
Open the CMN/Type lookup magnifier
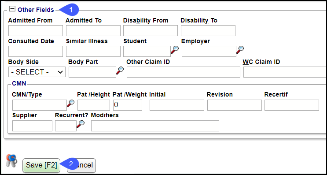pyautogui.click(x=70, y=104)
